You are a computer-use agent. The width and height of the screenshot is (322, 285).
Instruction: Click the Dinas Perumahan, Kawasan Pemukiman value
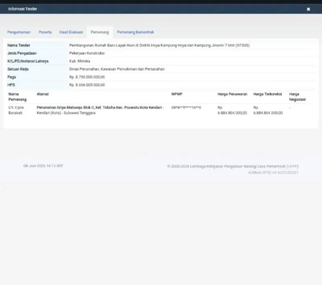pos(117,69)
